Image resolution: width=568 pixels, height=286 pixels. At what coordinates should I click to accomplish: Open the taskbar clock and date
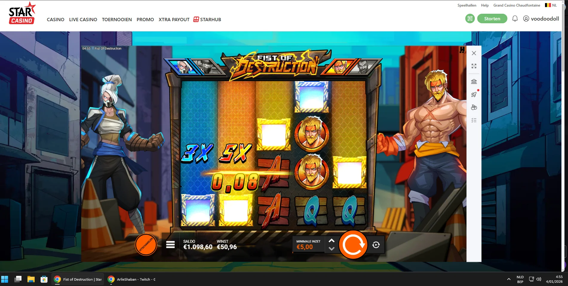pyautogui.click(x=554, y=279)
